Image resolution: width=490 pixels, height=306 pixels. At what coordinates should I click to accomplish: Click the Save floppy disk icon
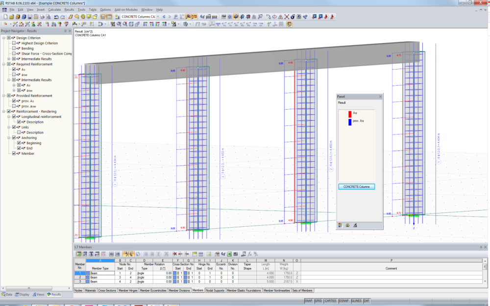pos(30,17)
